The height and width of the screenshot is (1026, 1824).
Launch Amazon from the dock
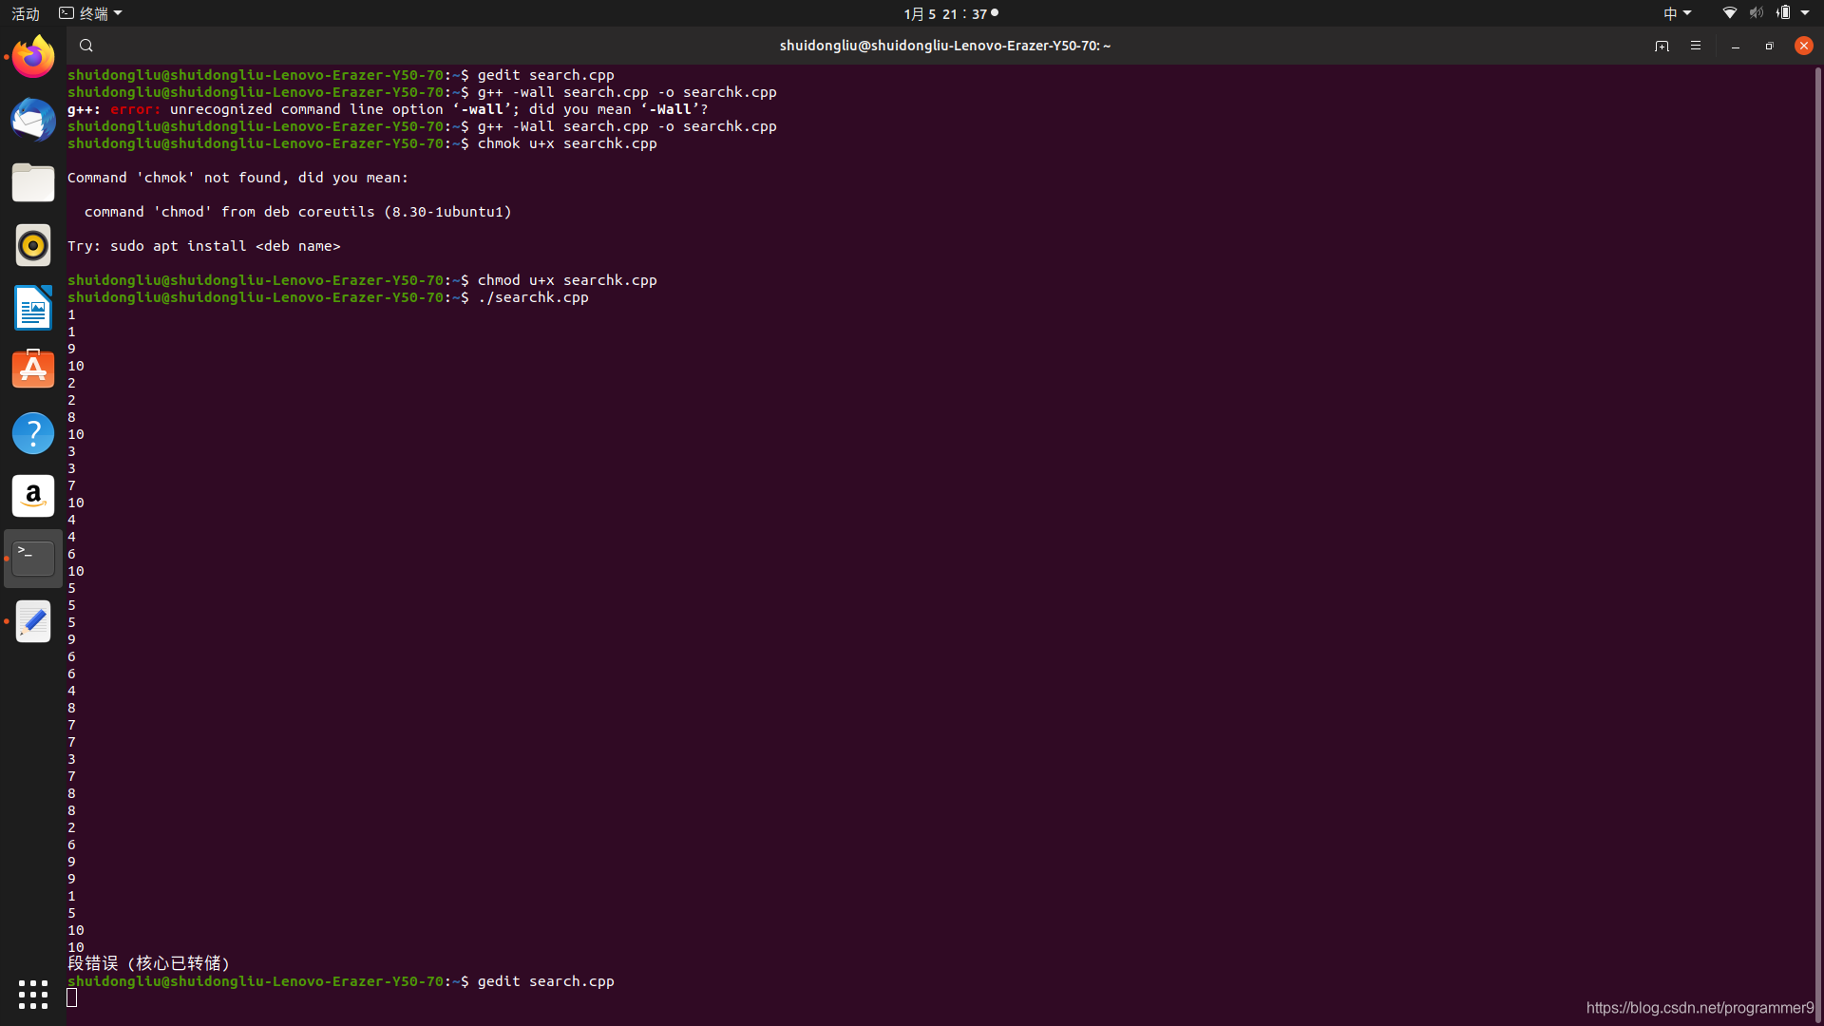coord(33,496)
